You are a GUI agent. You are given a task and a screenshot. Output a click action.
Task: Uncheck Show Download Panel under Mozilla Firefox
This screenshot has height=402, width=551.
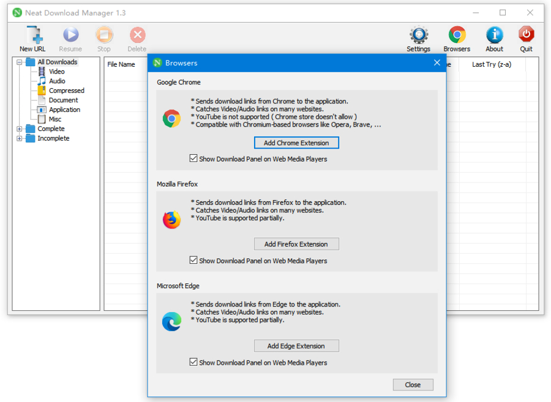point(193,260)
